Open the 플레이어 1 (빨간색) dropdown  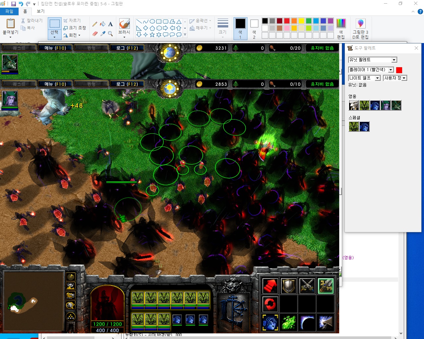[x=371, y=70]
